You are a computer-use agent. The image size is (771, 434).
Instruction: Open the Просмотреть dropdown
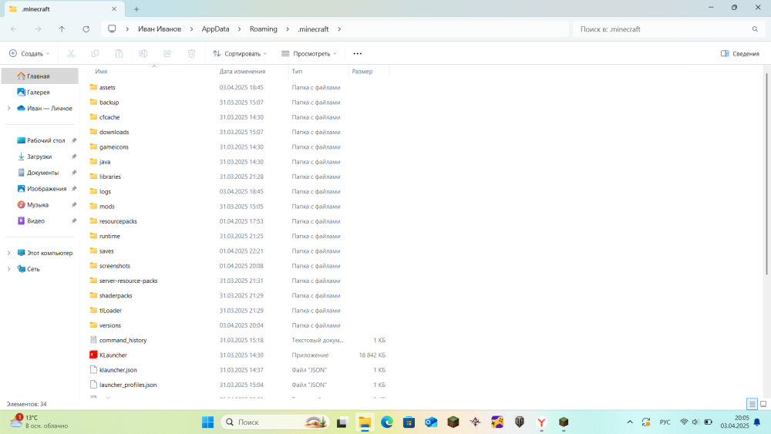click(x=309, y=53)
